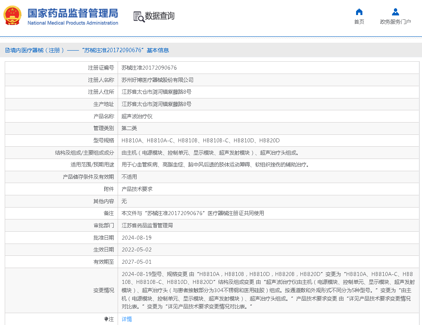Click registrant name 苏州好博医疗器械股份有限公司
This screenshot has height=325, width=422.
coord(158,80)
